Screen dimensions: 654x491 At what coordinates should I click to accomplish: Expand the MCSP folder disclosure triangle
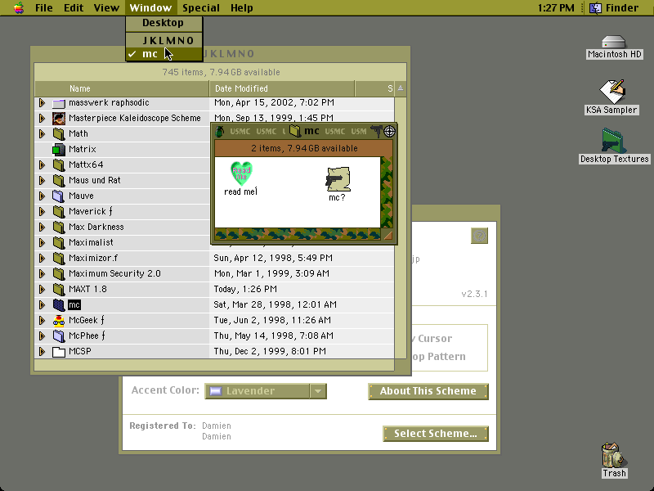click(x=42, y=352)
